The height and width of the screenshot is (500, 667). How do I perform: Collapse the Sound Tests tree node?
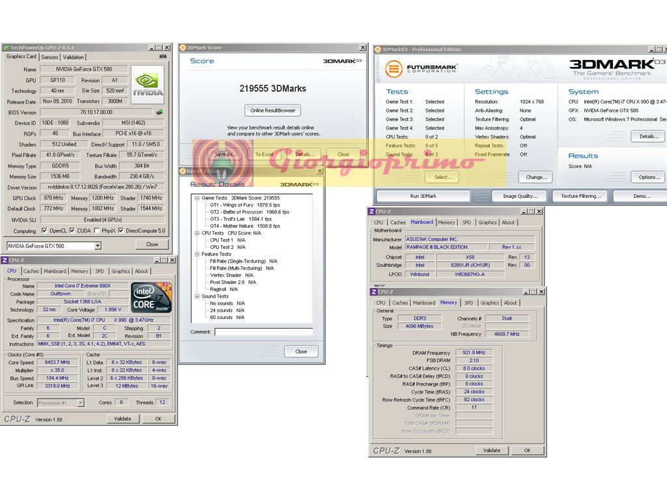[197, 296]
